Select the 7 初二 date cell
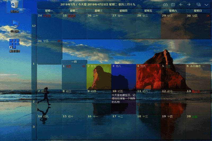Viewport: 212px width, 141px height. [49, 102]
